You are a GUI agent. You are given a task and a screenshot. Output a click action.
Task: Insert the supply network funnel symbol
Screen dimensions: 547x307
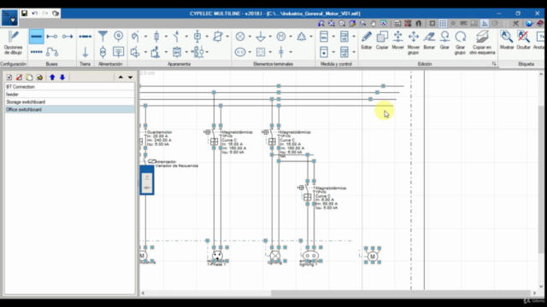click(x=103, y=36)
